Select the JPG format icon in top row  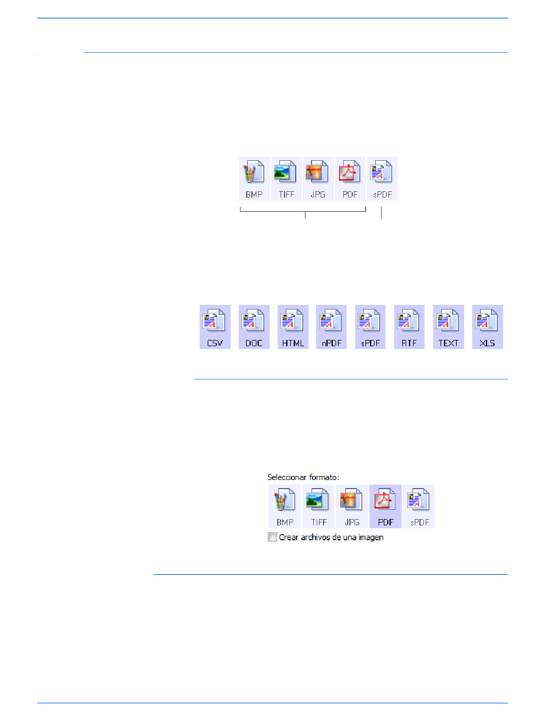pos(318,179)
